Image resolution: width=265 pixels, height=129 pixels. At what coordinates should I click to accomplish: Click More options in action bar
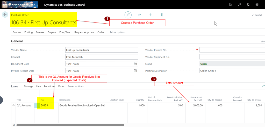[x=118, y=32]
